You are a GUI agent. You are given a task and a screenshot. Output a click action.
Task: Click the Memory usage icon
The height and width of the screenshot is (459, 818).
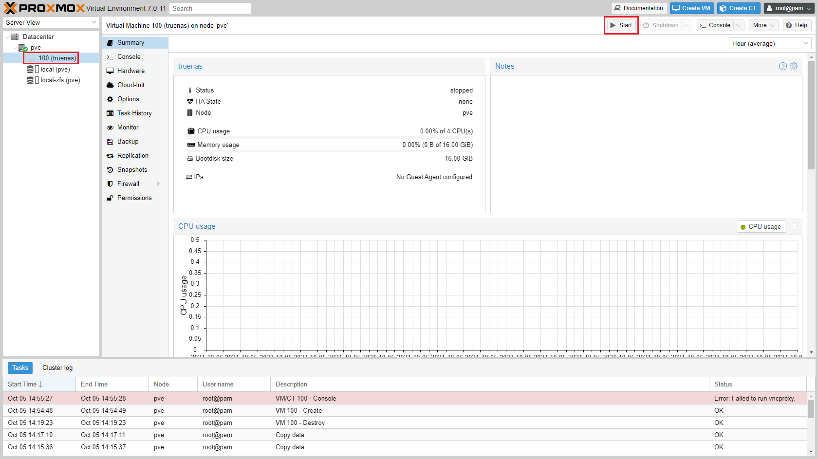tap(191, 145)
